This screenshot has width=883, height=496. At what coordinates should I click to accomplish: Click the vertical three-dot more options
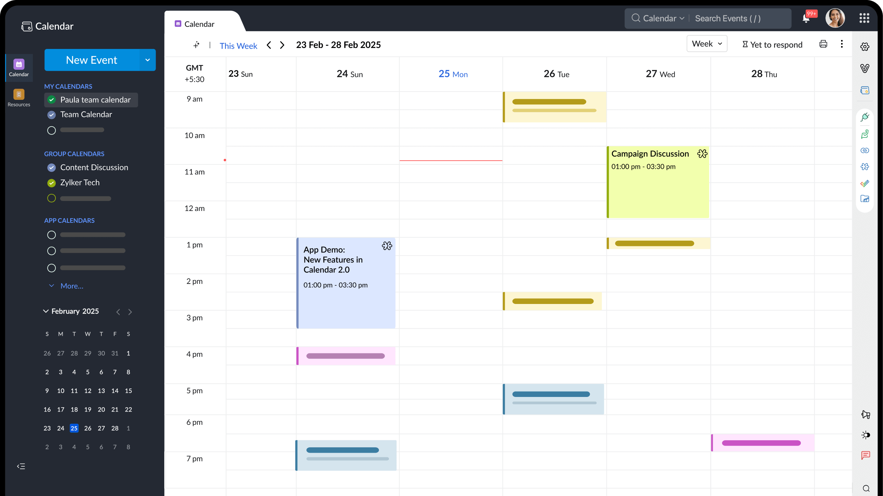click(841, 44)
